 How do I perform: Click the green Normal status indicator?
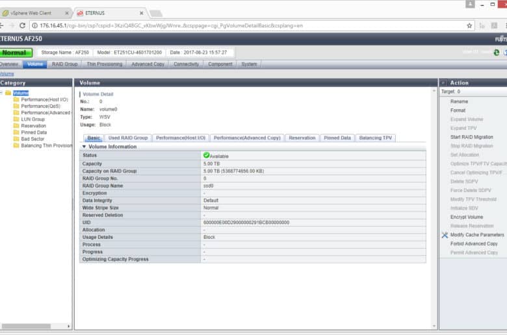(x=15, y=53)
